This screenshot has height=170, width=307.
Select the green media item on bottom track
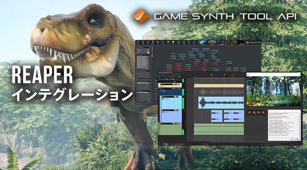(x=219, y=129)
